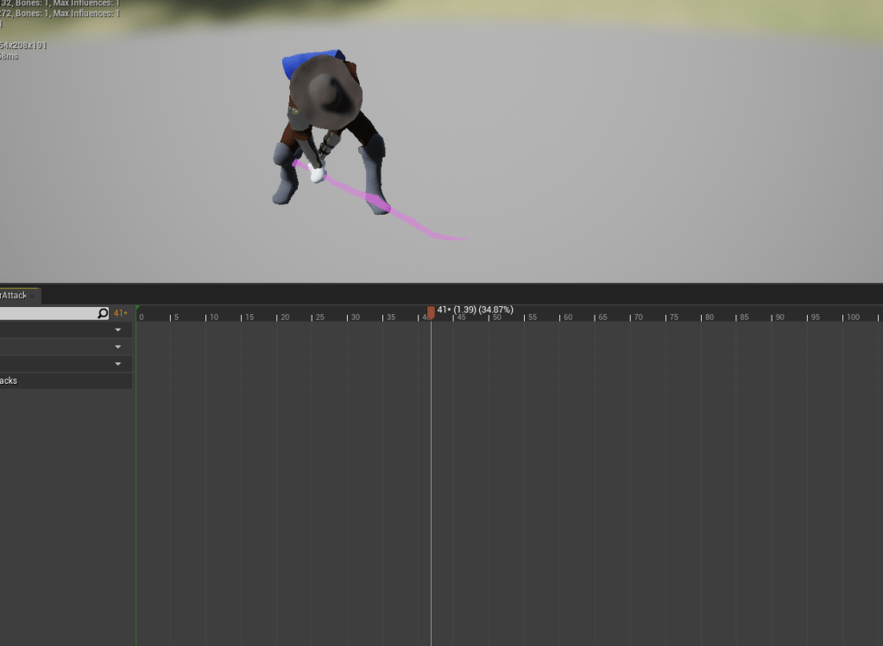Grab the red playhead handle at frame 41
This screenshot has width=883, height=646.
point(431,312)
